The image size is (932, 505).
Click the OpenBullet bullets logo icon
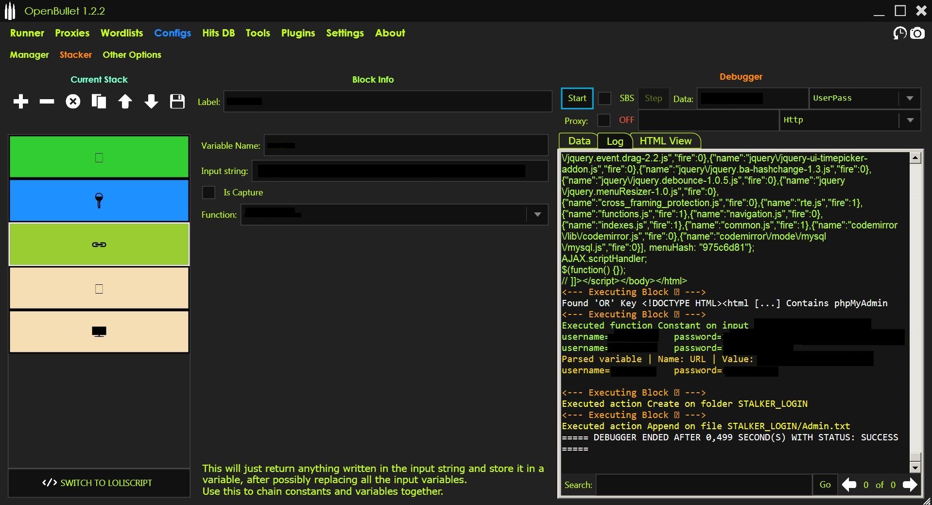(x=10, y=11)
